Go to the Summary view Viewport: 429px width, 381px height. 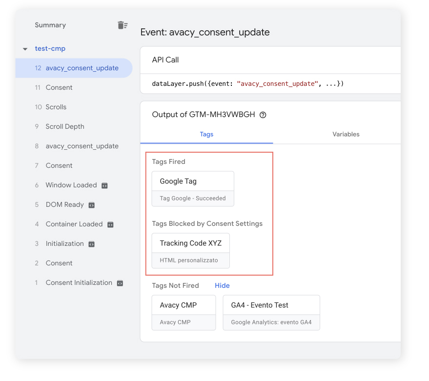coord(50,25)
